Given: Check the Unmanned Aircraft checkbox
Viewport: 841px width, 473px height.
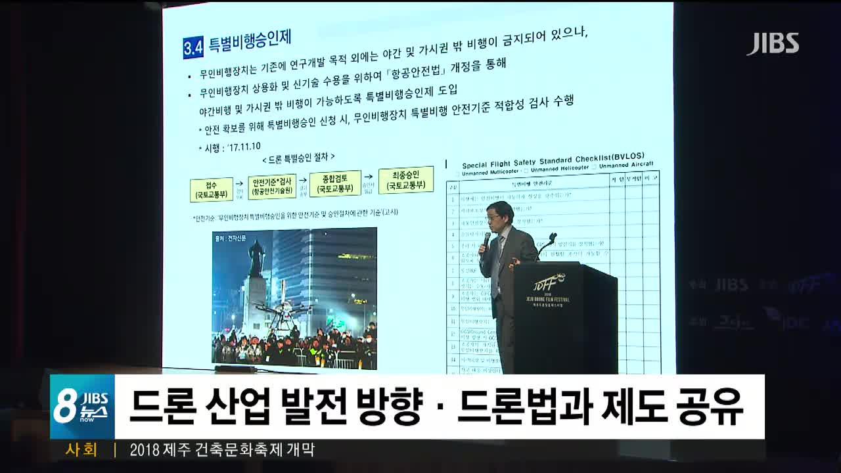Looking at the screenshot, I should (593, 165).
